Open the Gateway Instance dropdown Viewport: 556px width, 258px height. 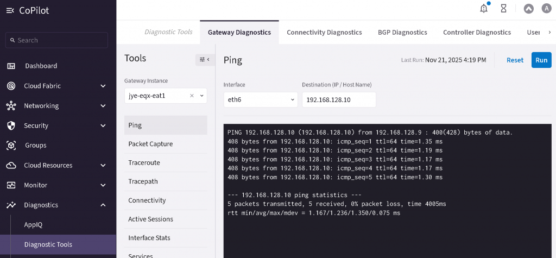click(x=202, y=96)
